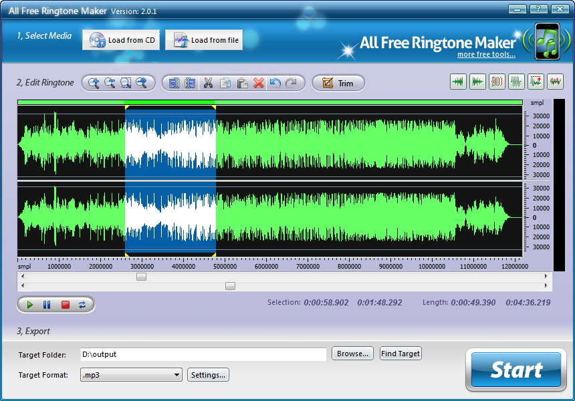Viewport: 575px width, 401px height.
Task: Click the total duration 0:04:36.219
Action: pyautogui.click(x=528, y=303)
